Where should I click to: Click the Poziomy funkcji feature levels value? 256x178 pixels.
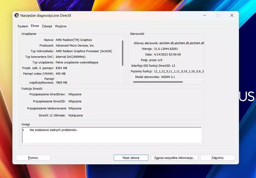179,71
